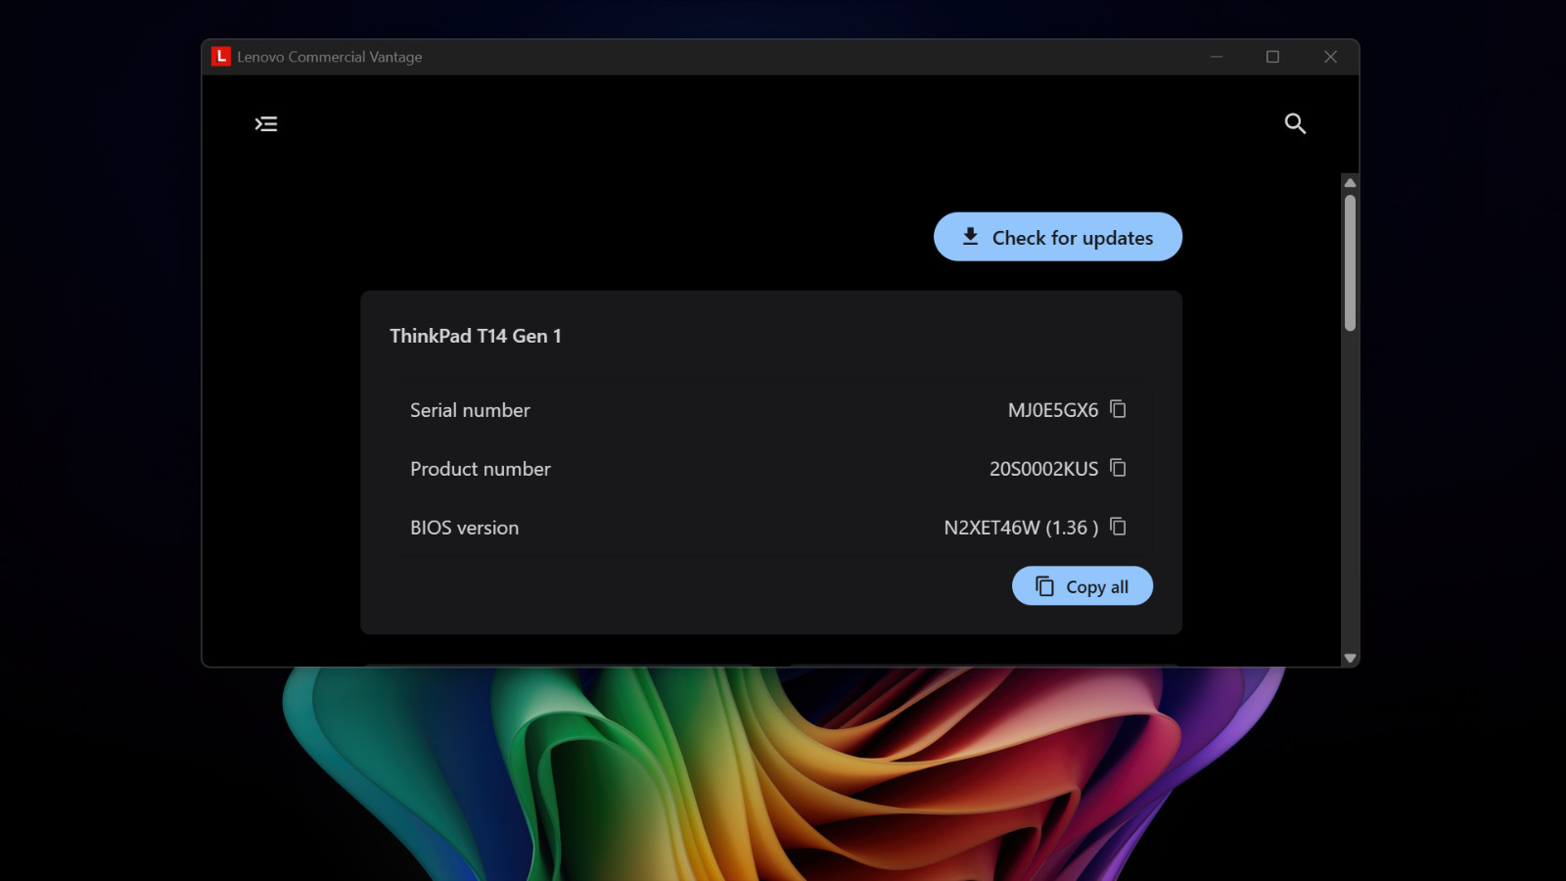Click the Product number label
This screenshot has width=1566, height=881.
pos(481,469)
